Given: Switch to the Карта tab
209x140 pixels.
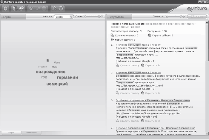Looking at the screenshot, I should coord(13,17).
